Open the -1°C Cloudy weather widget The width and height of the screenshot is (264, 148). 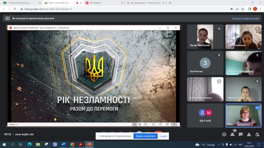pos(205,145)
